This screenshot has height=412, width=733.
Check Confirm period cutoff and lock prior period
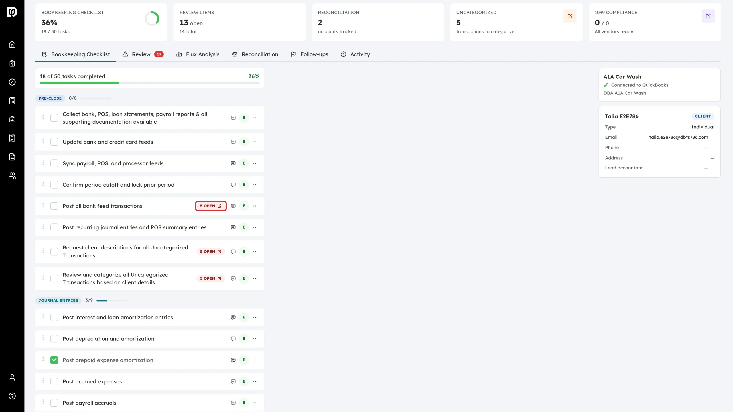[x=54, y=185]
